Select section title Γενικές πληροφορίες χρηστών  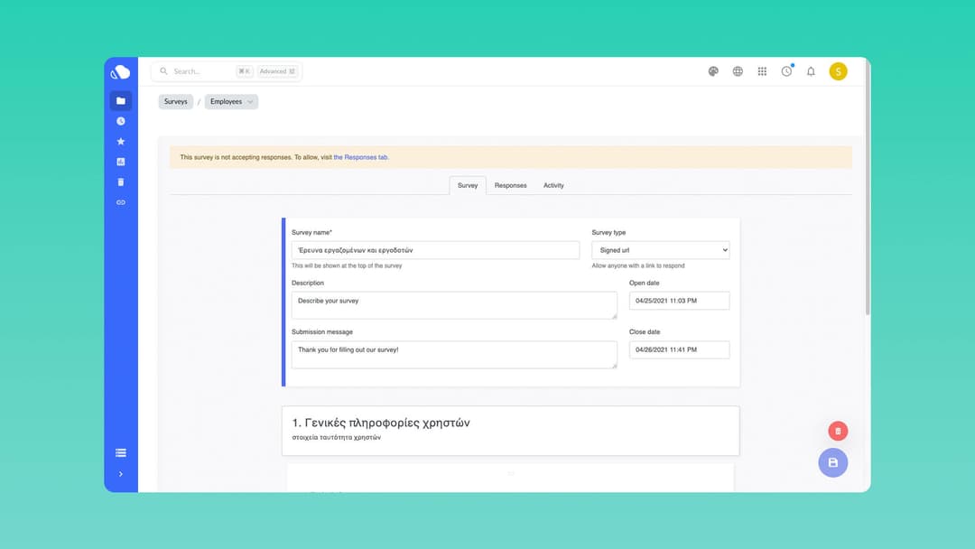point(381,423)
